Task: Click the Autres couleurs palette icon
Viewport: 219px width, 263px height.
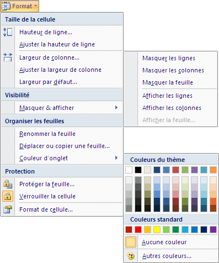Action: pos(131,256)
